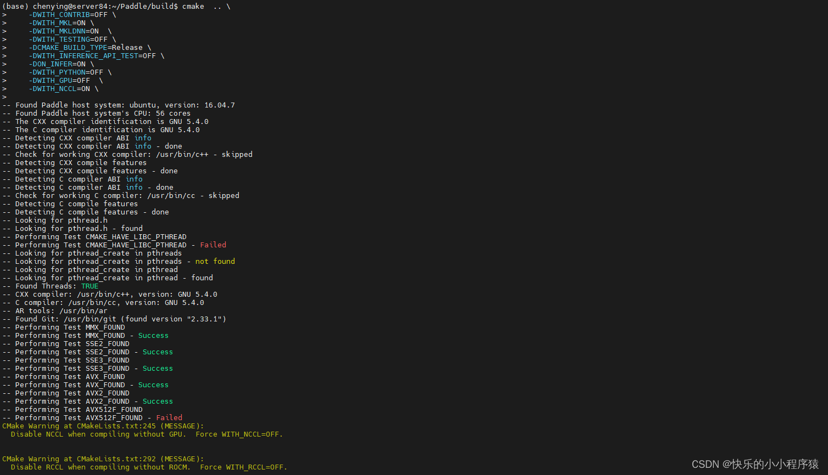Select 'pthread_create in pthread - found' line

click(108, 278)
